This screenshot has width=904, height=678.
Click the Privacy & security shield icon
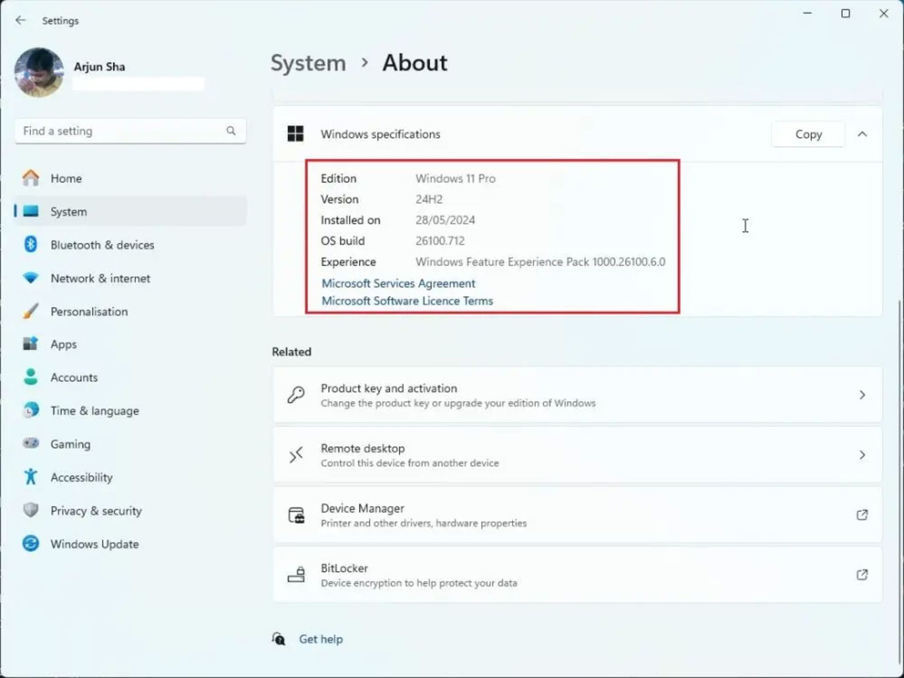click(x=31, y=510)
